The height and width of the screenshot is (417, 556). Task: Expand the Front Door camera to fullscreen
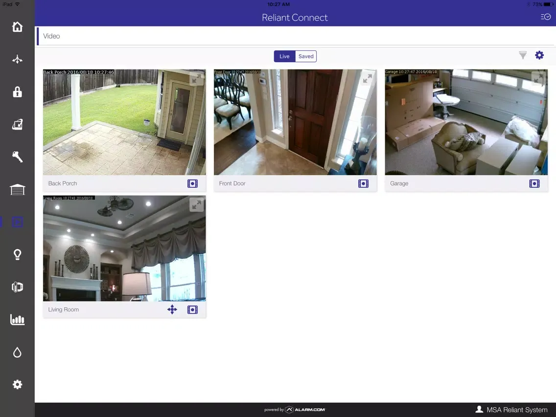368,78
